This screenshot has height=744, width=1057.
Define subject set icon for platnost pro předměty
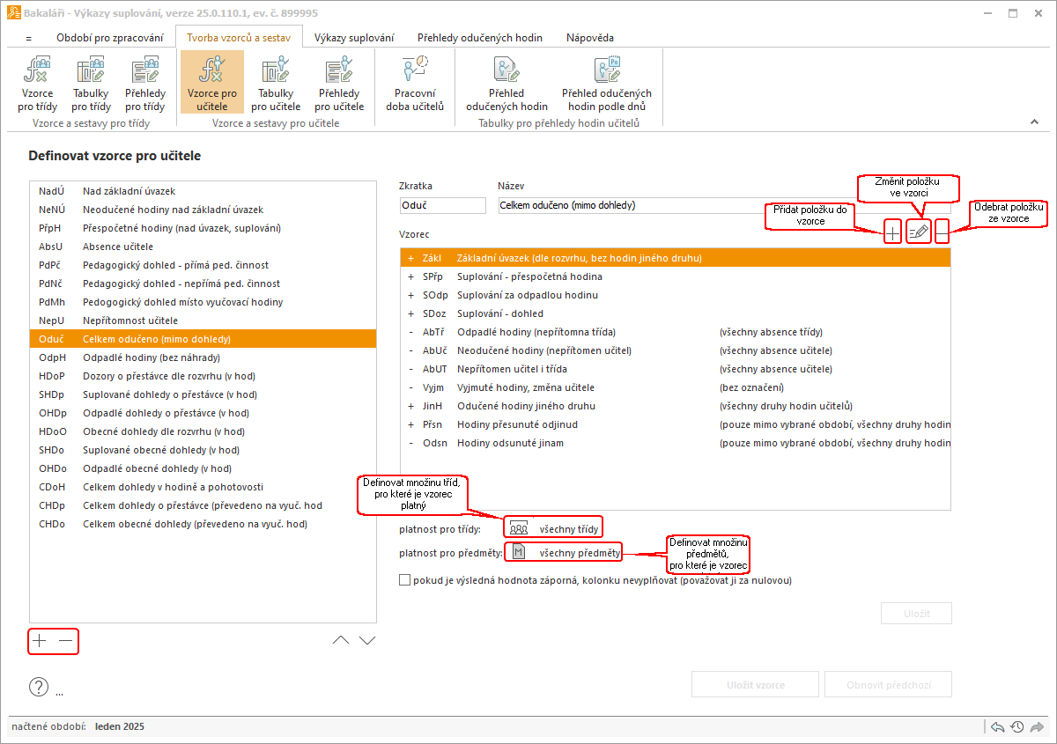click(x=519, y=552)
